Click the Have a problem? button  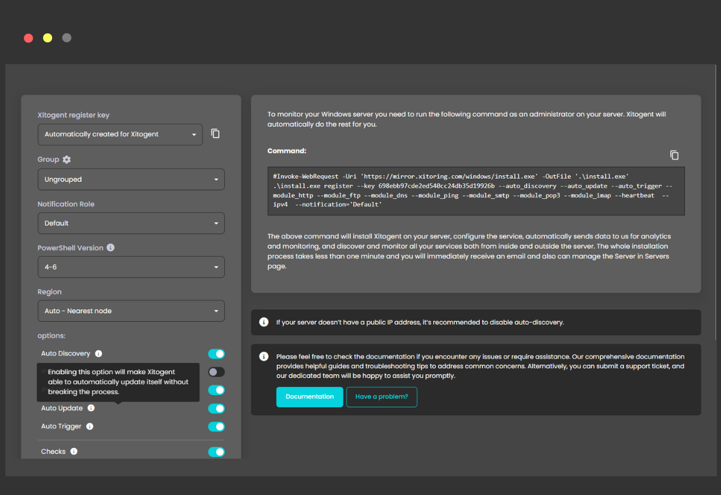click(x=382, y=397)
